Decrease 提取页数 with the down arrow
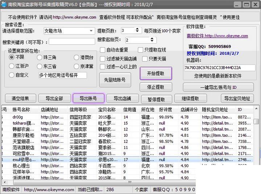 tap(137, 31)
